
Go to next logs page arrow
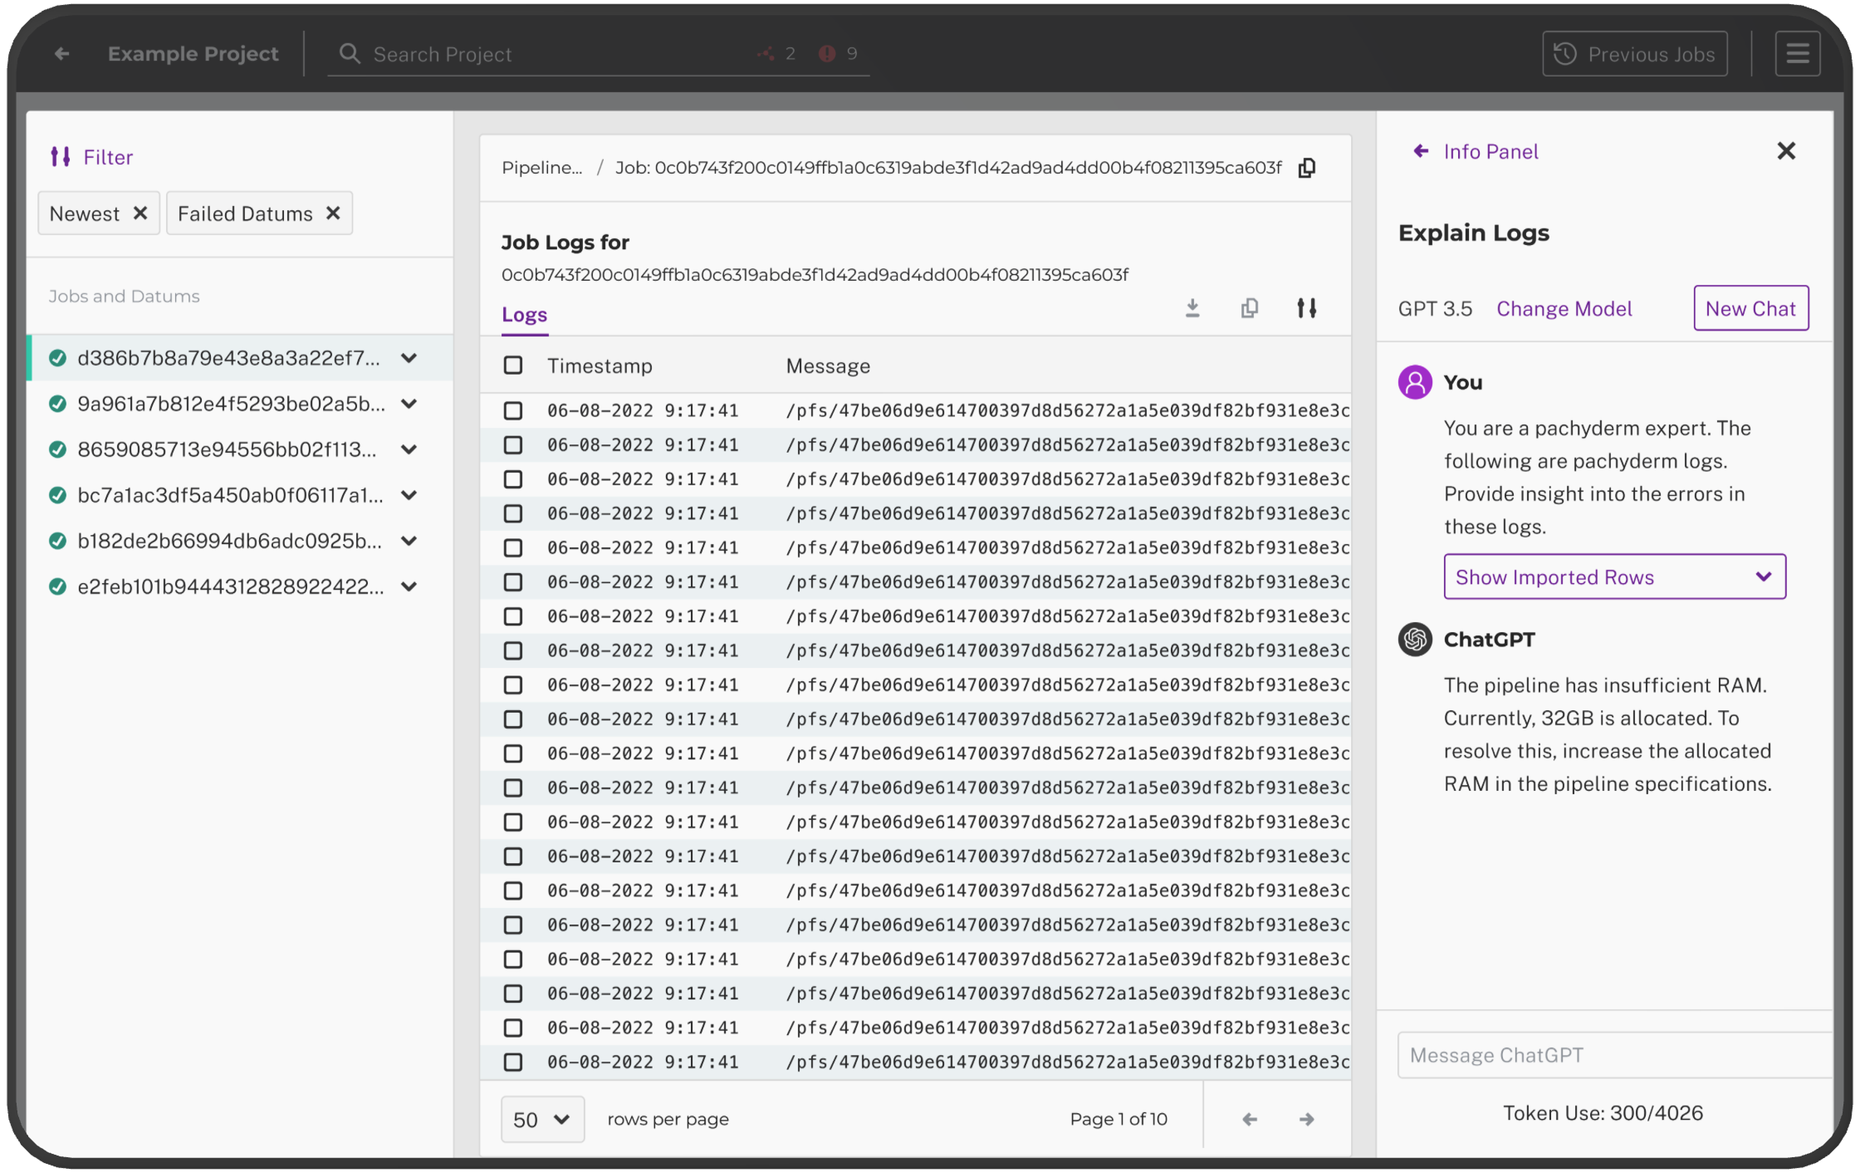coord(1307,1119)
